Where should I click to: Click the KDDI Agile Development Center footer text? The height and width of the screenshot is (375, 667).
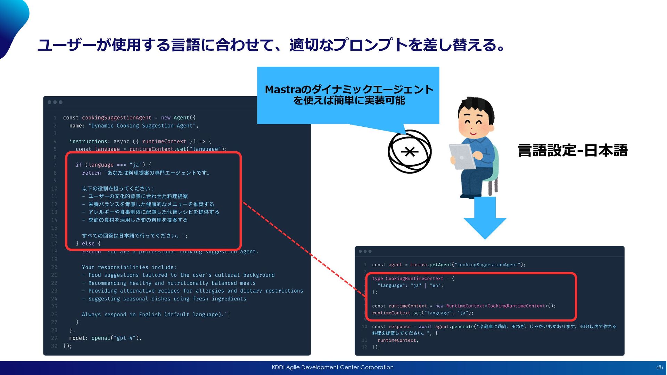(332, 367)
